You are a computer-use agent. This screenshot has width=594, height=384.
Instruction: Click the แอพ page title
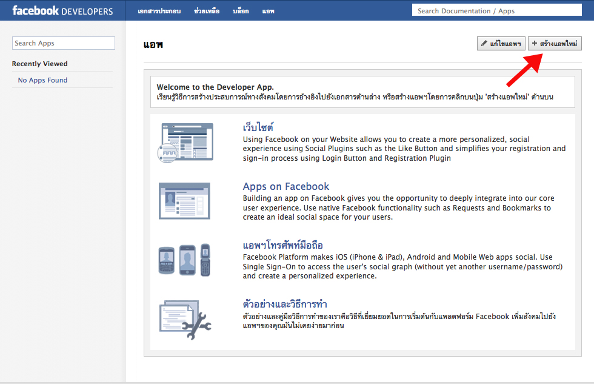(153, 44)
